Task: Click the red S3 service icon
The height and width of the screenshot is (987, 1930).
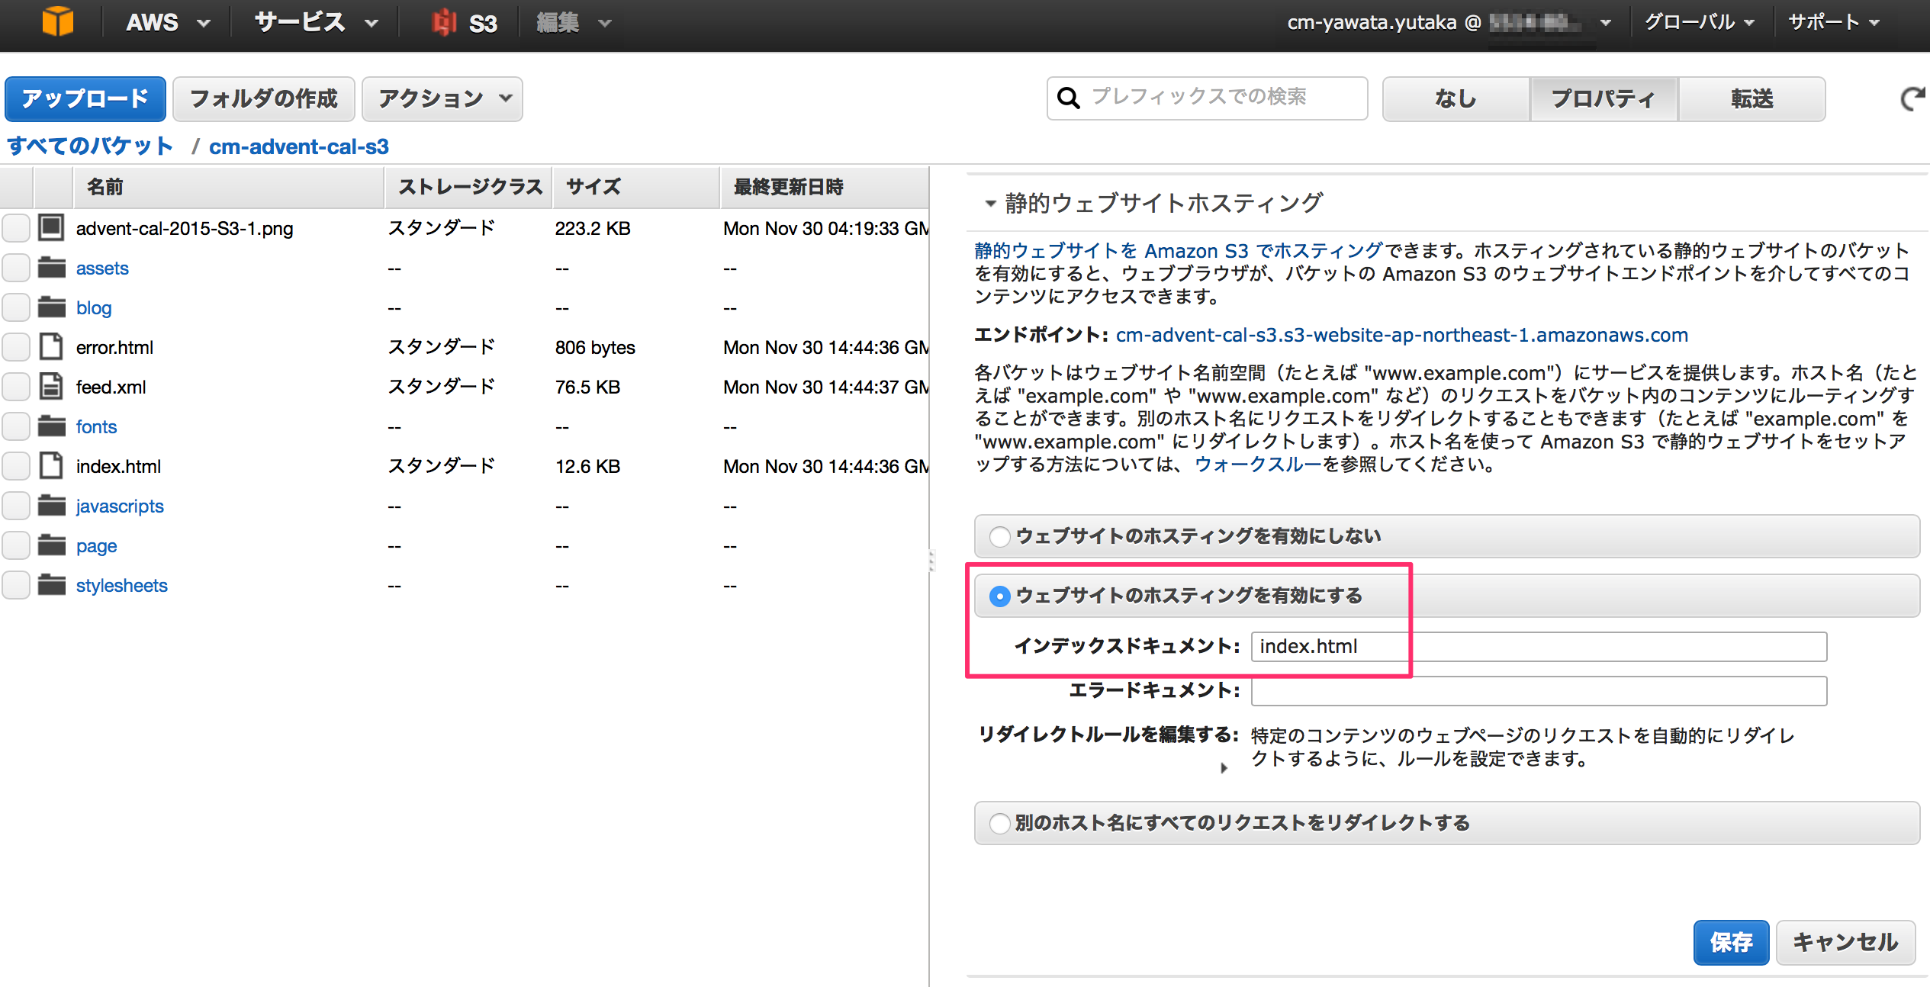Action: [x=444, y=23]
